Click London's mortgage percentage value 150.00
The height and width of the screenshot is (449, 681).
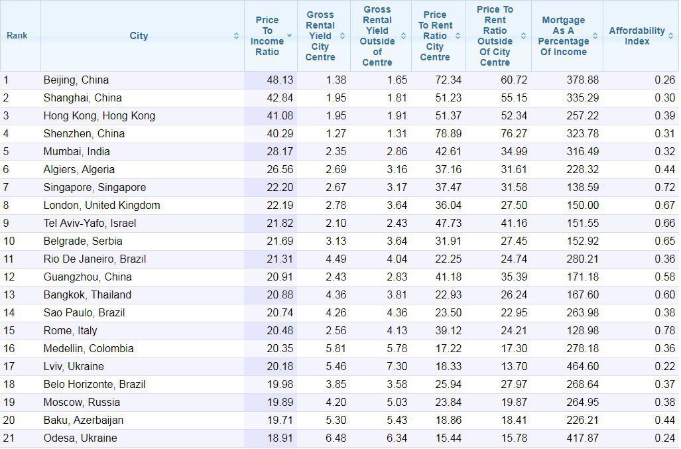(582, 206)
